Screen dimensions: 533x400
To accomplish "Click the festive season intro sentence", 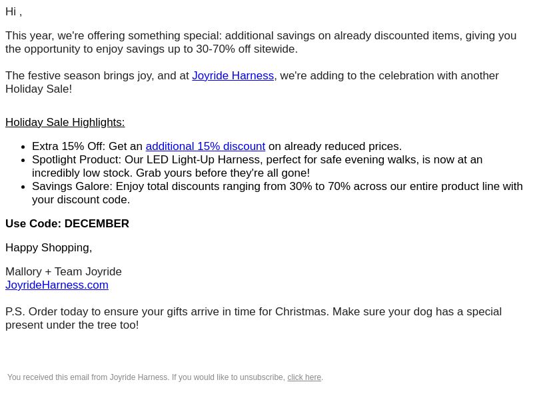I will tap(252, 82).
